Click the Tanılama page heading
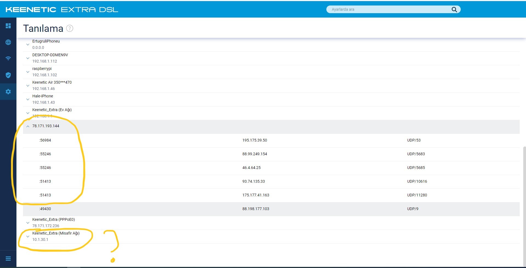 [43, 28]
